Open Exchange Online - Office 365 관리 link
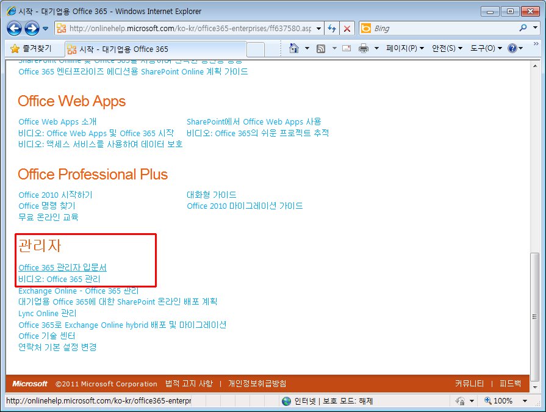 coord(78,291)
